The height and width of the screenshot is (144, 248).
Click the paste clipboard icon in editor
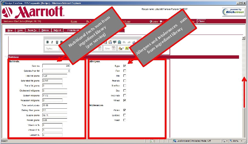110,42
